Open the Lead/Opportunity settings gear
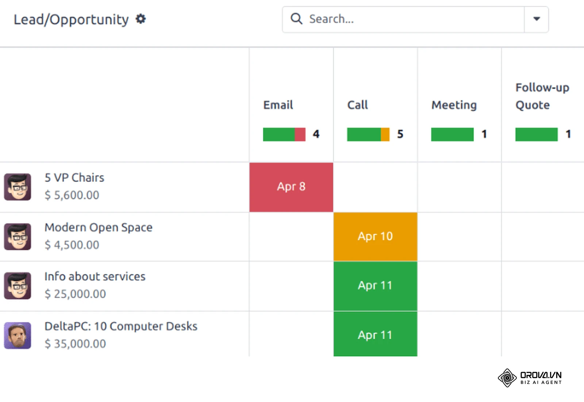This screenshot has height=402, width=584. click(141, 19)
